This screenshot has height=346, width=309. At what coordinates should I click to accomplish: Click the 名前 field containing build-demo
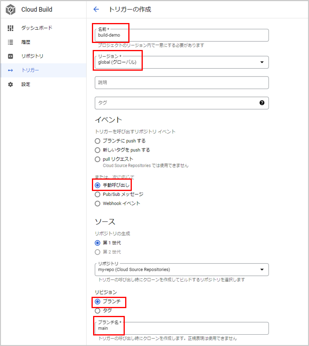point(182,35)
